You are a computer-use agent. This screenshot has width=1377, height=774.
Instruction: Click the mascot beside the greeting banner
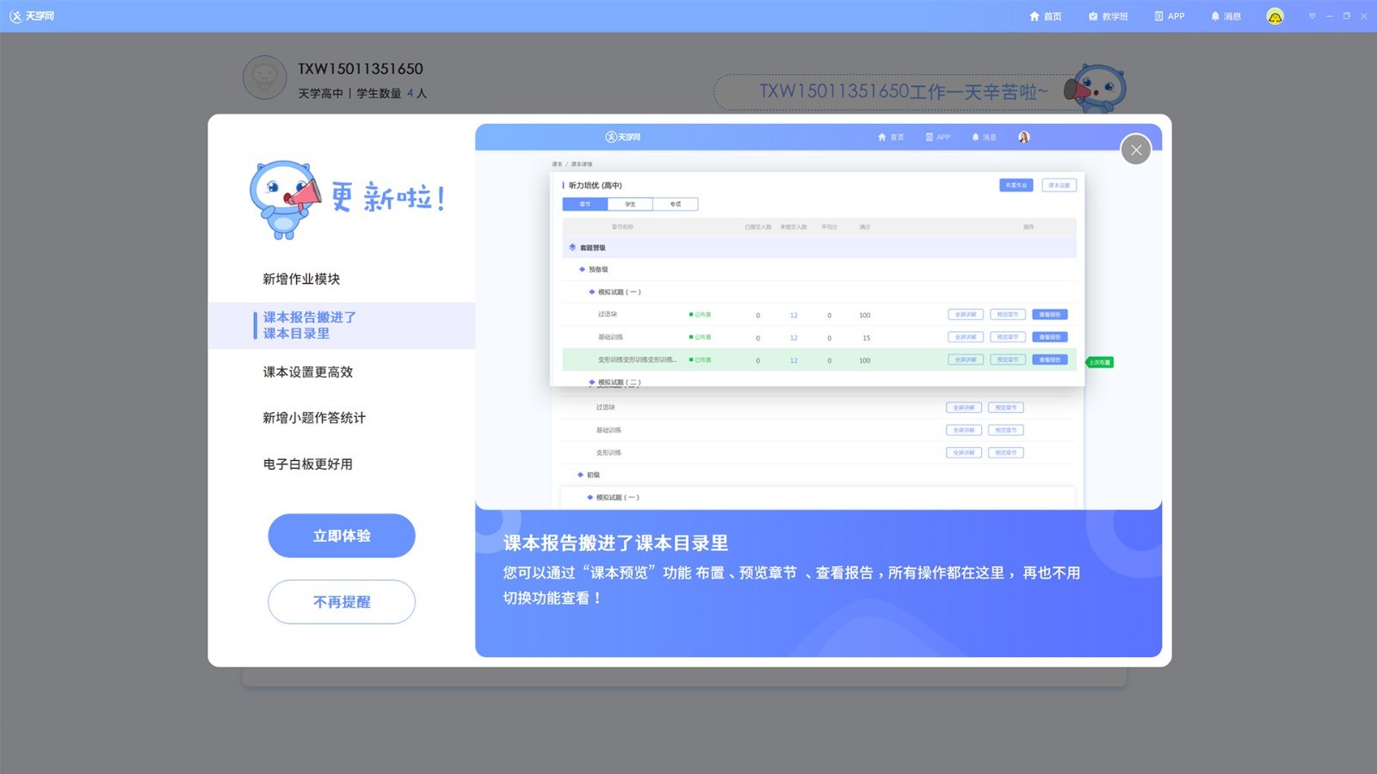[1097, 88]
